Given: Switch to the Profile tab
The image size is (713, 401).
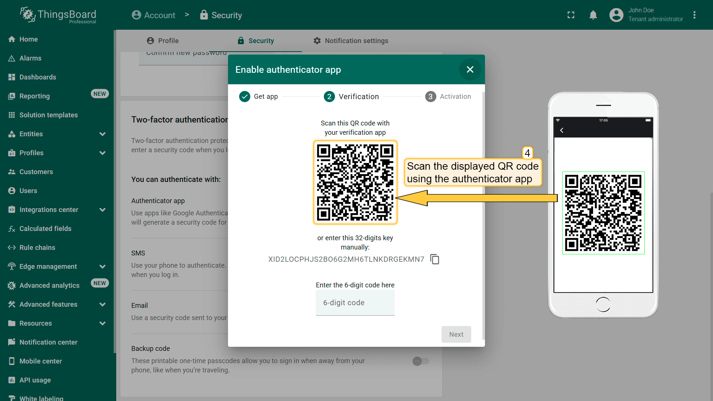Looking at the screenshot, I should tap(163, 41).
